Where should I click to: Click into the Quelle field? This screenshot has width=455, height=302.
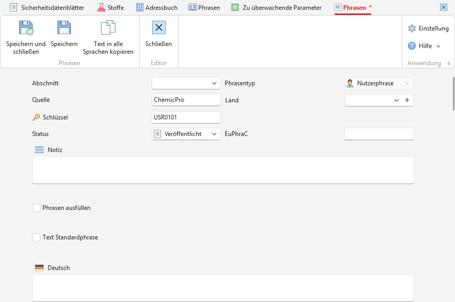click(x=186, y=100)
